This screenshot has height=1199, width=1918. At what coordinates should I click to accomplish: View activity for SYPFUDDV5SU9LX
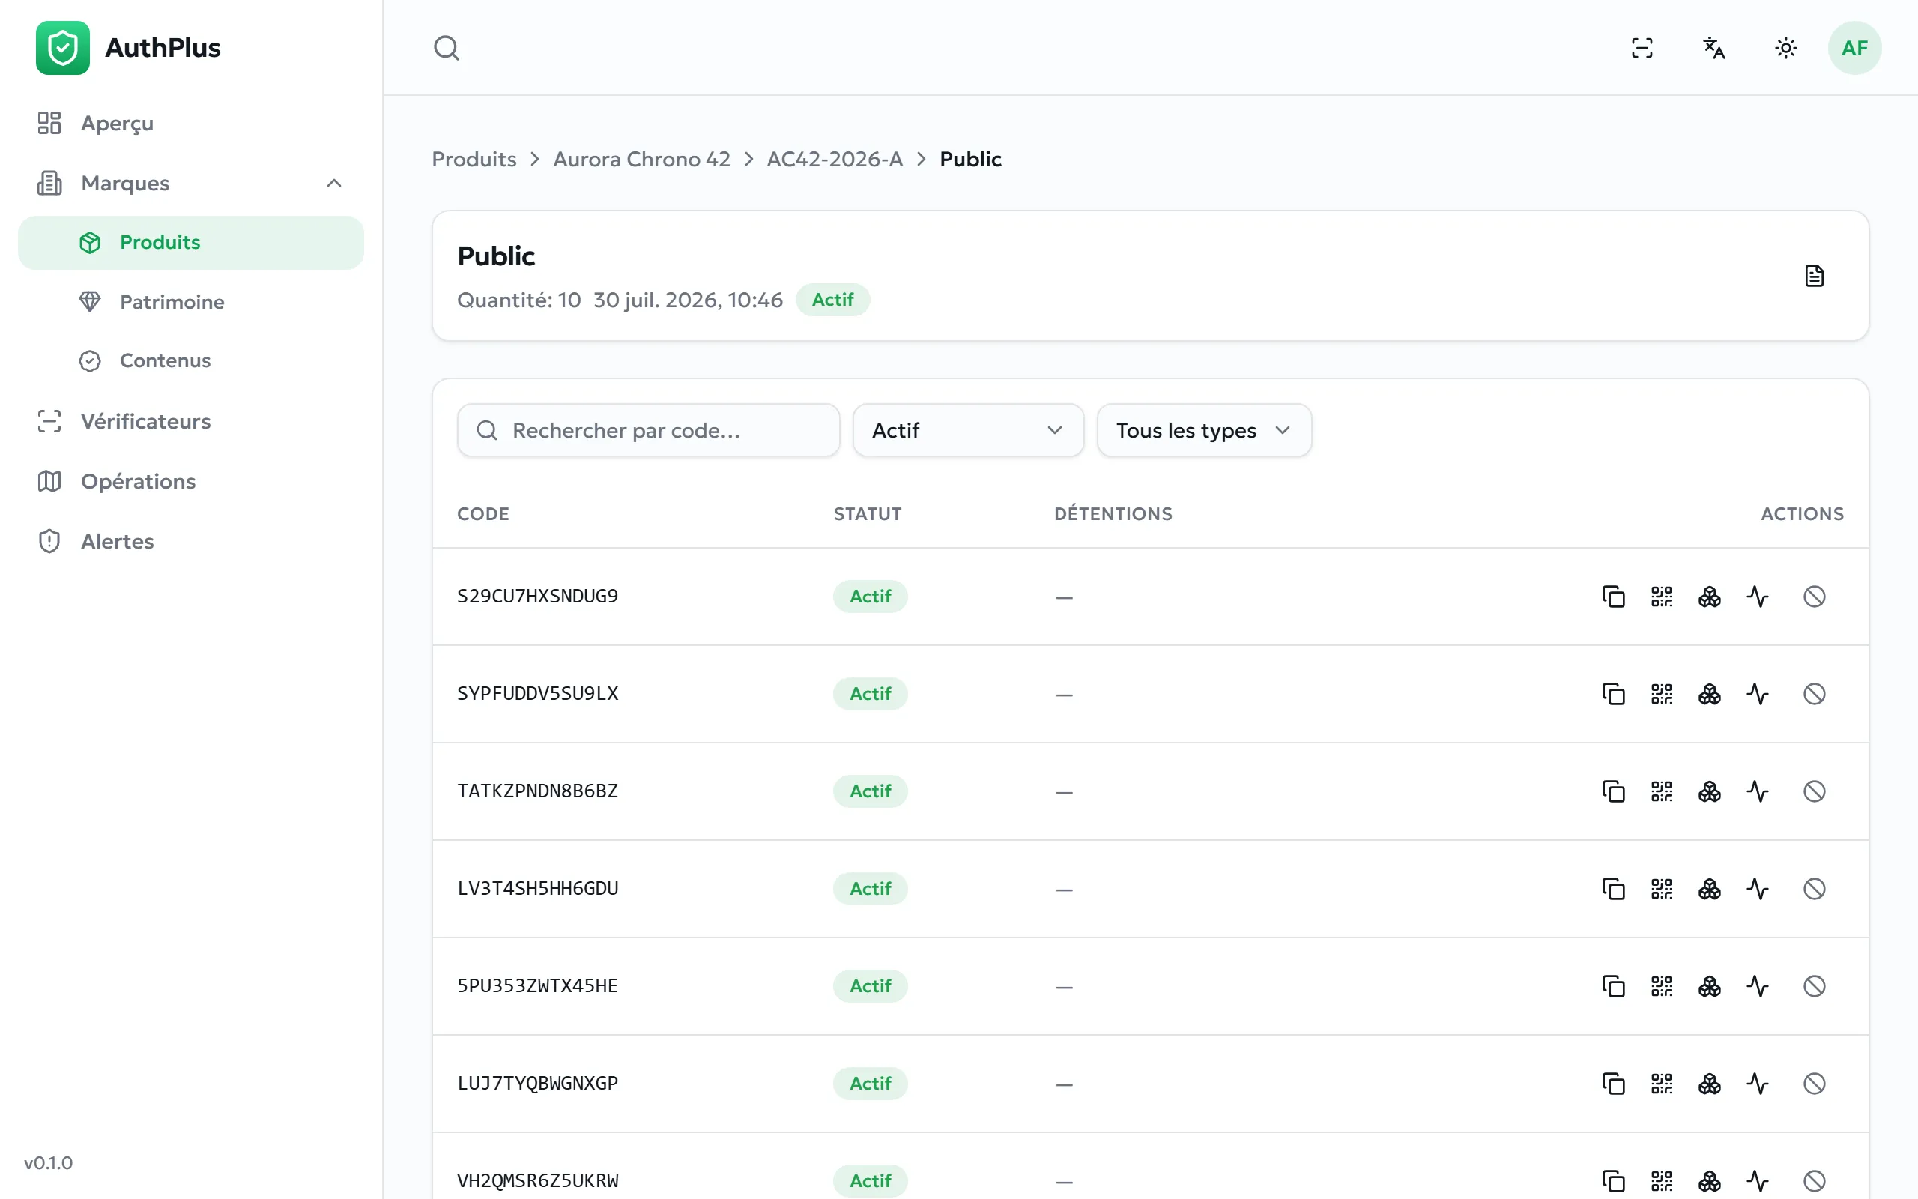(1758, 694)
